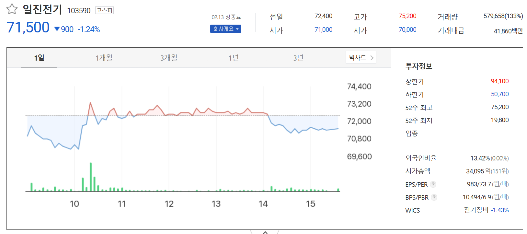This screenshot has width=527, height=234.
Task: Click the tallest green volume bar
Action: point(91,177)
